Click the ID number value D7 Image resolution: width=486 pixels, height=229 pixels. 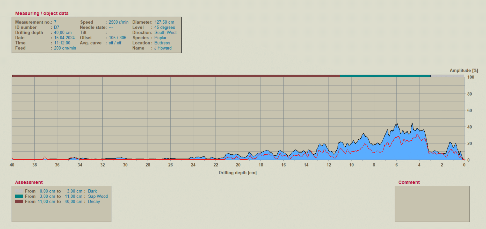pos(56,27)
